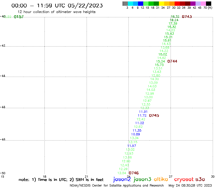Click the wave height value 12.80

tap(156, 75)
